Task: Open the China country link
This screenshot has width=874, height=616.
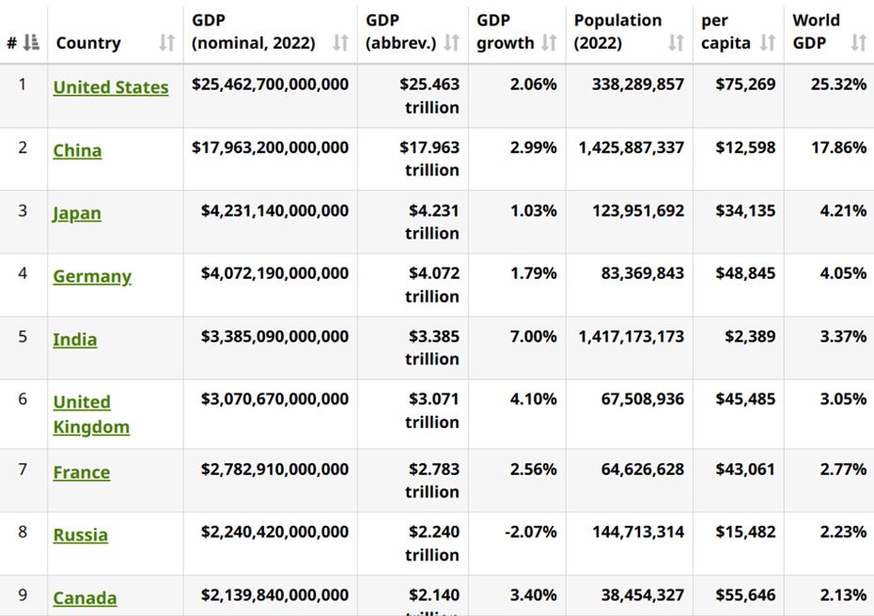Action: tap(77, 150)
